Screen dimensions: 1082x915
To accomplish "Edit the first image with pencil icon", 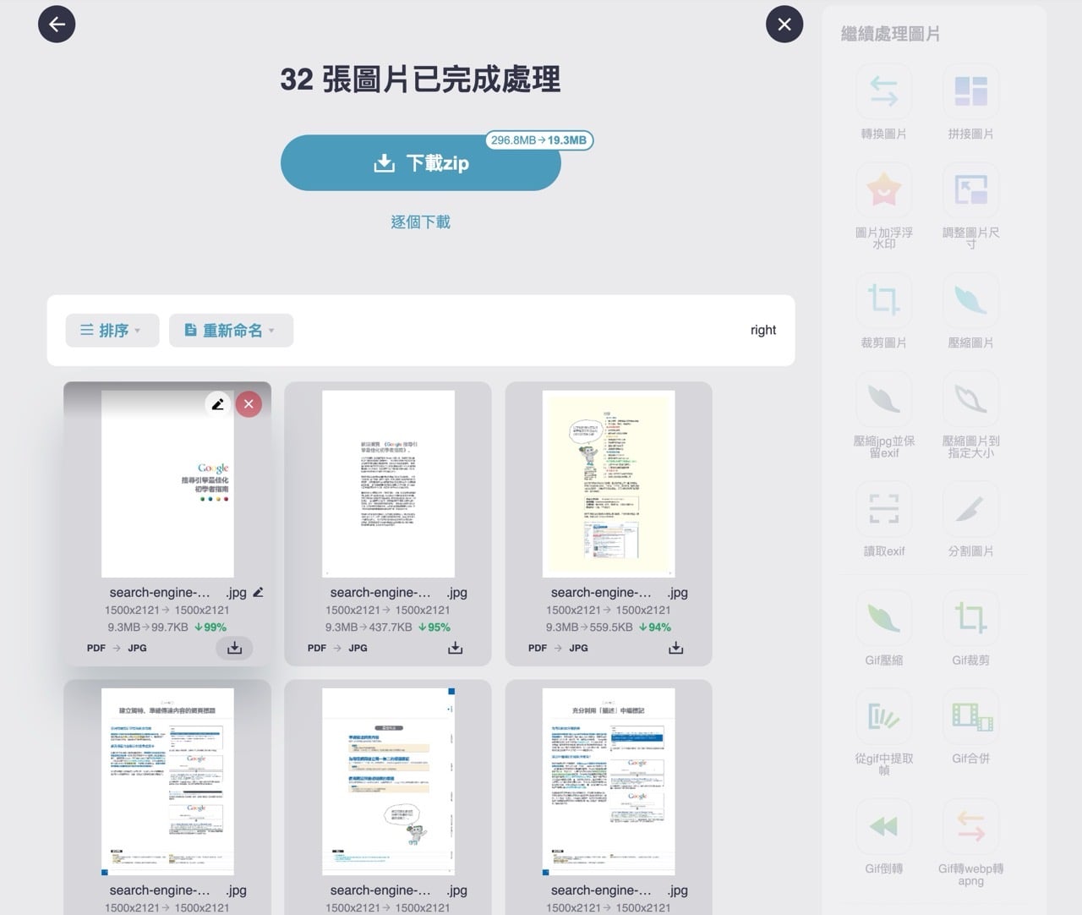I will [x=218, y=404].
